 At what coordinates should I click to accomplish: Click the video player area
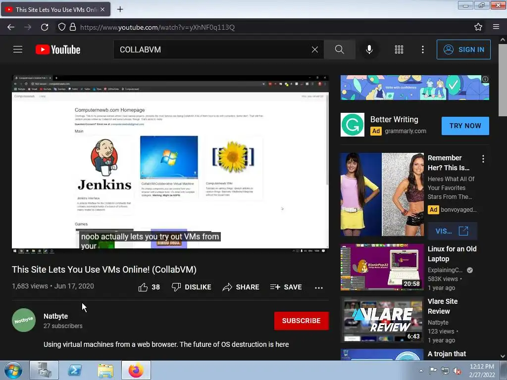pos(170,164)
